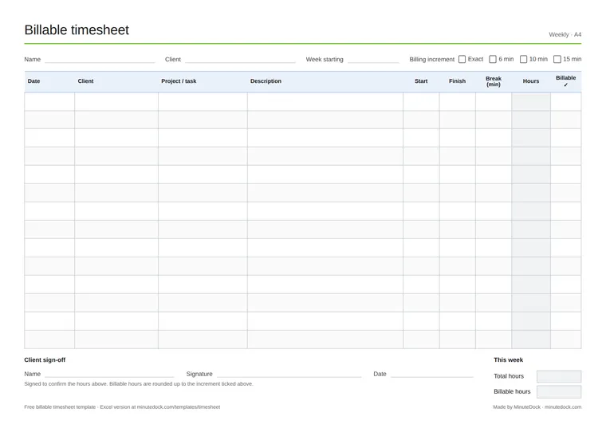Click the Free billable timesheet template footer
This screenshot has width=606, height=428.
pos(122,406)
